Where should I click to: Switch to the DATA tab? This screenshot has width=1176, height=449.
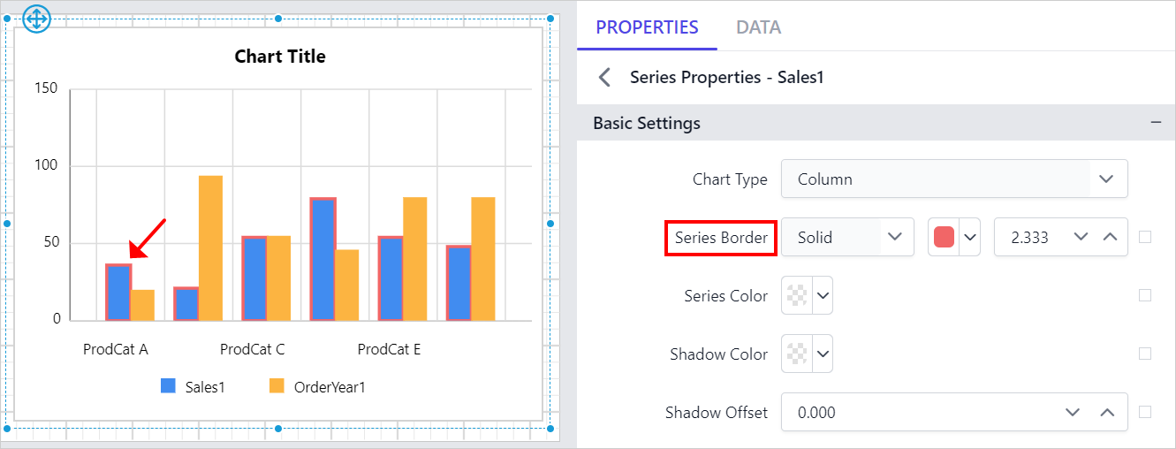tap(758, 27)
